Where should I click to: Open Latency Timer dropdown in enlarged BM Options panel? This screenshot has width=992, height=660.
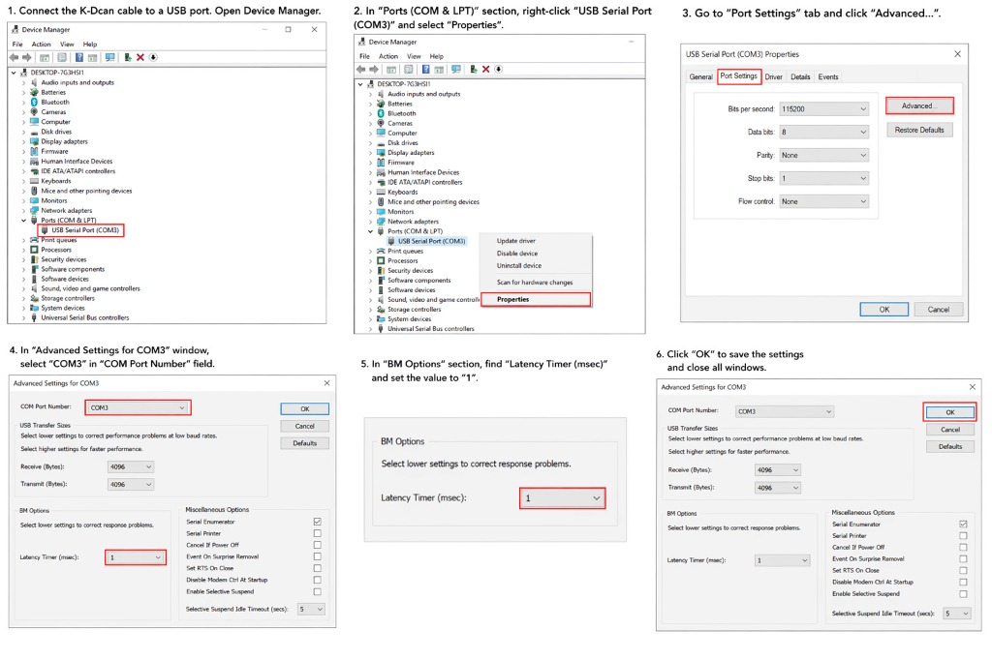[x=563, y=498]
